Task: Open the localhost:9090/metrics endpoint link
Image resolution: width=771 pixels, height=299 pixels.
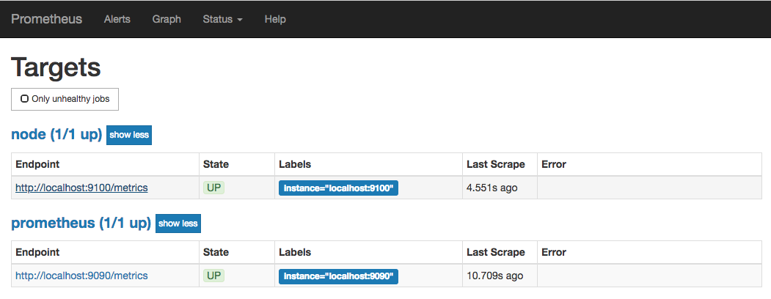Action: point(81,276)
